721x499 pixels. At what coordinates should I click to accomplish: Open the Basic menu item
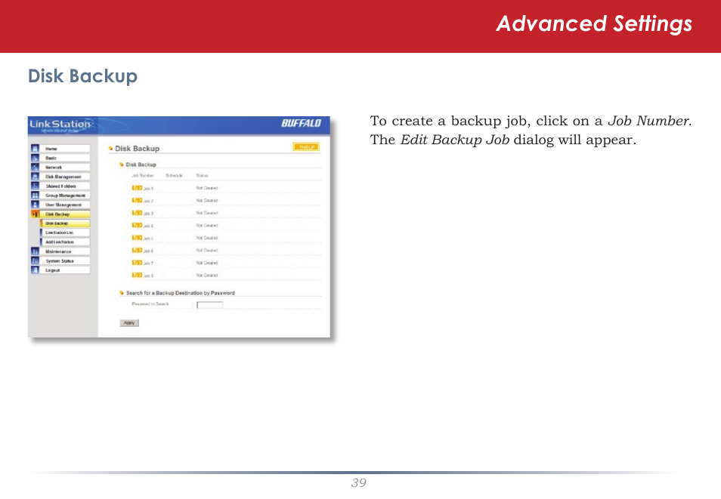65,158
